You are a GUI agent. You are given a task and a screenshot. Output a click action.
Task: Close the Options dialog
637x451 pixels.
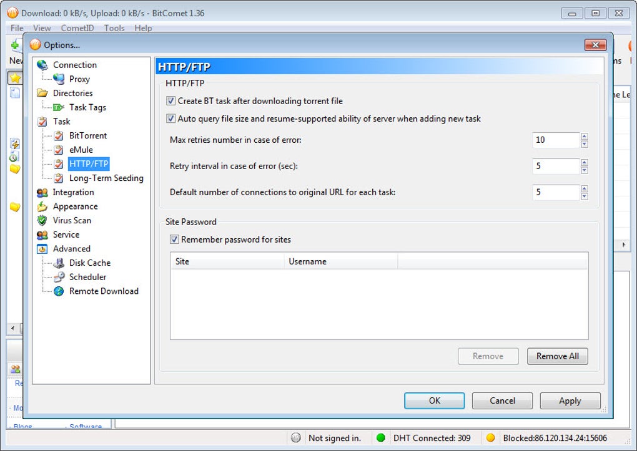[x=595, y=45]
